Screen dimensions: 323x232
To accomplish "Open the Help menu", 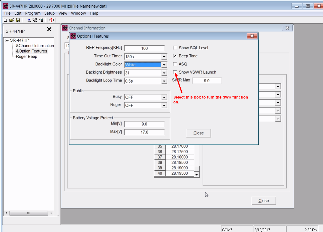I will [x=94, y=13].
